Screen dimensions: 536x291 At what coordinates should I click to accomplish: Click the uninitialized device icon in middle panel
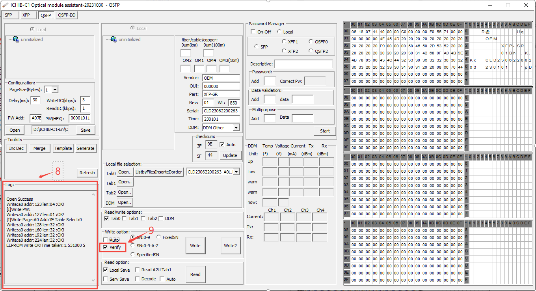click(x=114, y=39)
